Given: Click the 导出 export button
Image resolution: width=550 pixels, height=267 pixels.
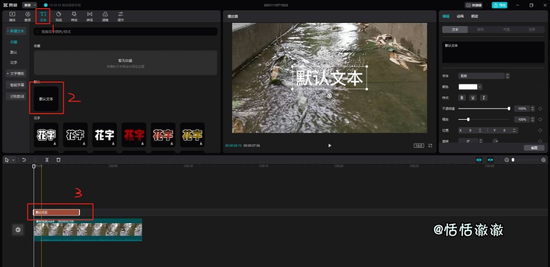Looking at the screenshot, I should pyautogui.click(x=500, y=5).
